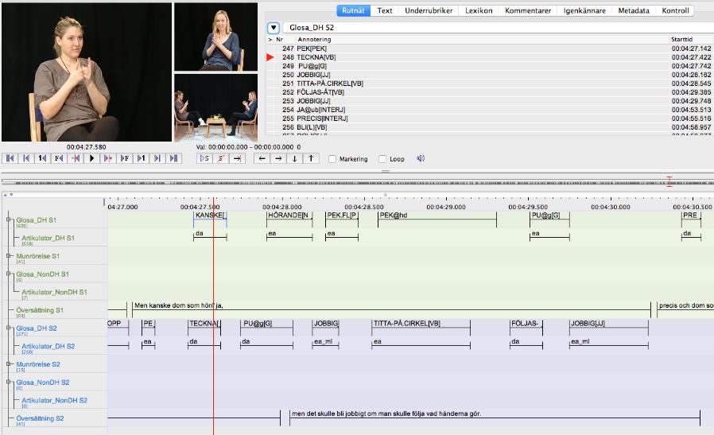The width and height of the screenshot is (714, 435).
Task: Open the Kommentarer tab
Action: pyautogui.click(x=528, y=10)
